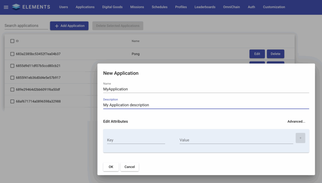Check the box for application 683a2385bc53452f7ea04b37
Viewport: 322px width, 183px height.
(x=12, y=54)
